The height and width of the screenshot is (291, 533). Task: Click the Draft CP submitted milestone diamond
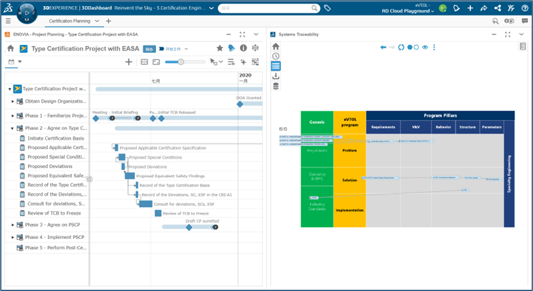[x=189, y=227]
